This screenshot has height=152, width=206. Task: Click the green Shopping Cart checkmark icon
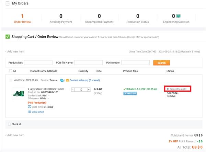point(8,37)
